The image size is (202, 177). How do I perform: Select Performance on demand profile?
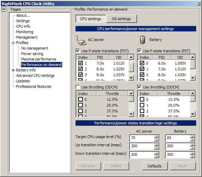[x=41, y=65]
